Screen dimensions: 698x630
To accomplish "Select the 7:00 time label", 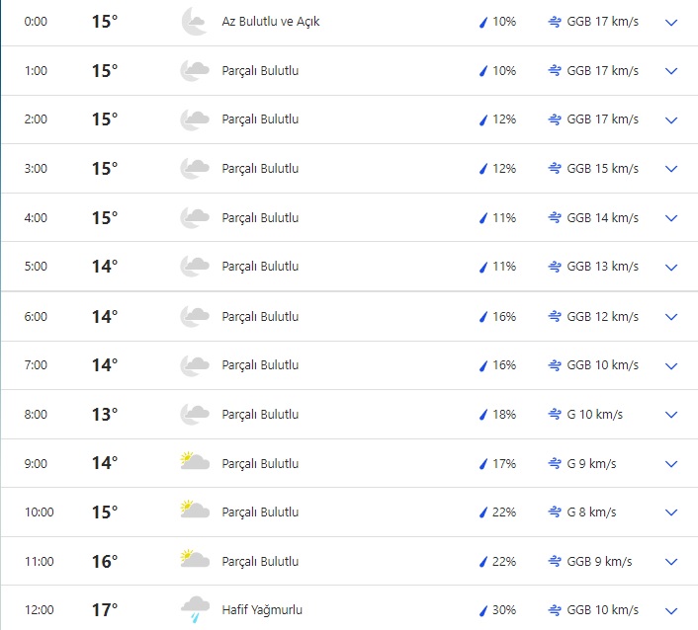I will 36,365.
